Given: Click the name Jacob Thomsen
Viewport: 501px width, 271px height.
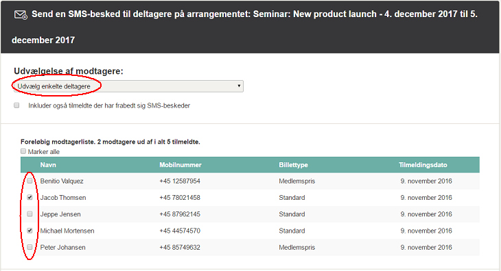Looking at the screenshot, I should (x=63, y=198).
